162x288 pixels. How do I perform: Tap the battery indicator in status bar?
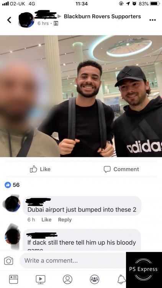155,3
